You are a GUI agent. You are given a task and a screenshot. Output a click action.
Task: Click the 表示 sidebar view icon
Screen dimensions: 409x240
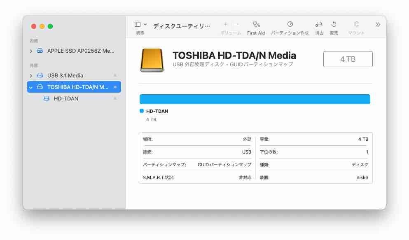[x=138, y=25]
